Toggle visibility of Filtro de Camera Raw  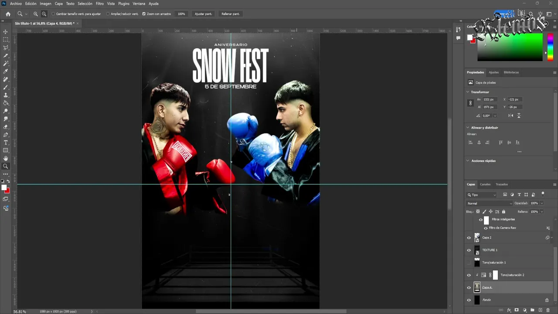(486, 228)
